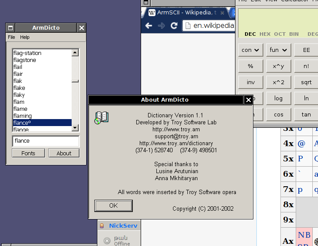The width and height of the screenshot is (318, 246).
Task: Select flagstone in the word list
Action: pos(42,60)
